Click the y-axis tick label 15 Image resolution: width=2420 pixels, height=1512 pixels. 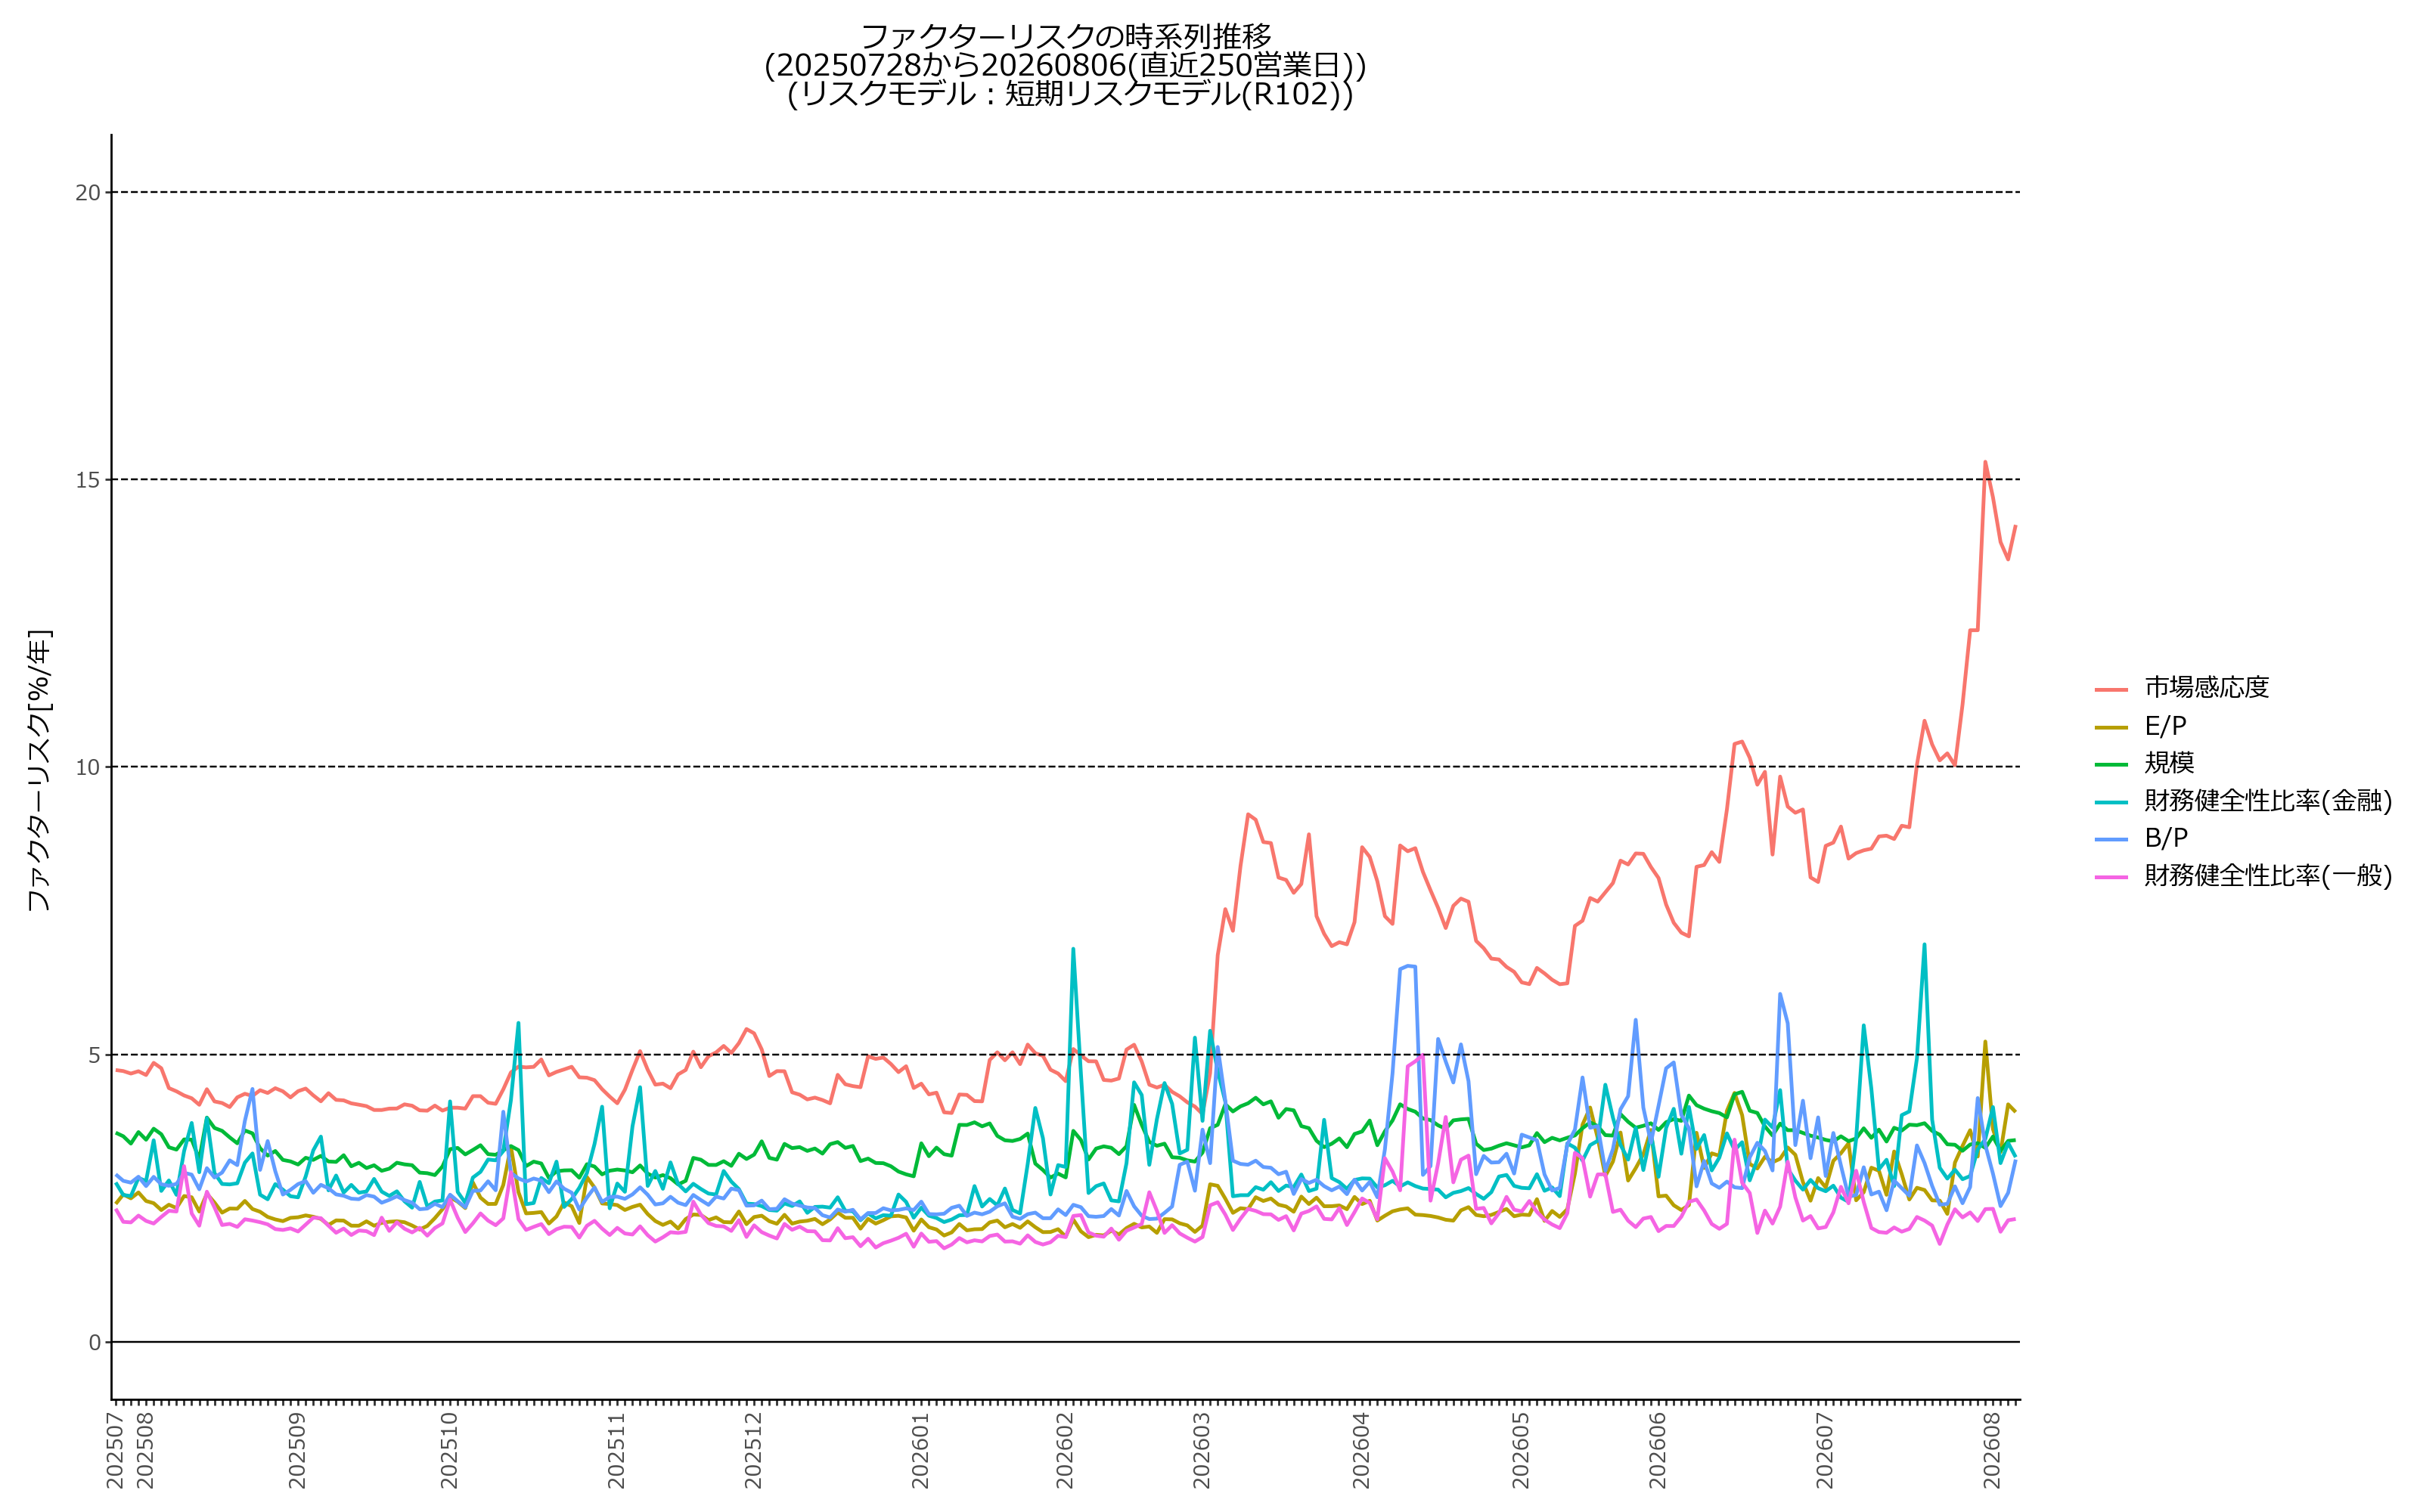coord(88,480)
